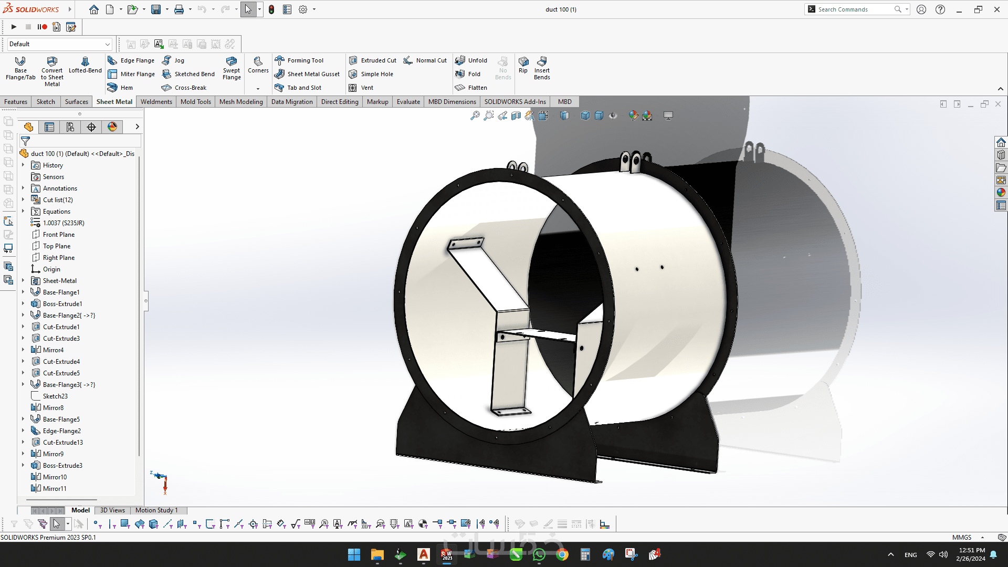Image resolution: width=1008 pixels, height=567 pixels.
Task: Select the Vent tool
Action: [x=361, y=88]
